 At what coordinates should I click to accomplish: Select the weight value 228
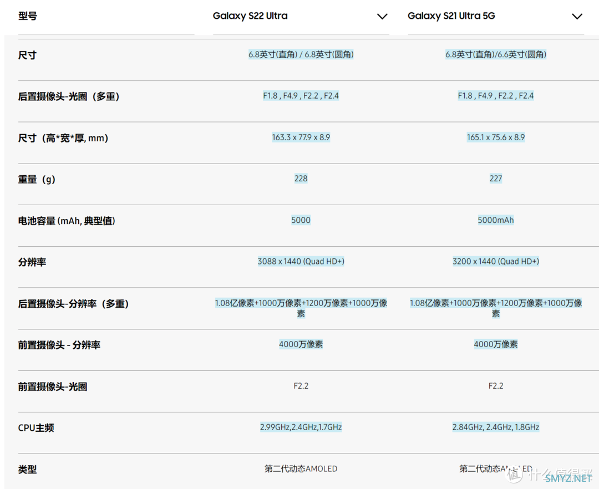tap(301, 179)
